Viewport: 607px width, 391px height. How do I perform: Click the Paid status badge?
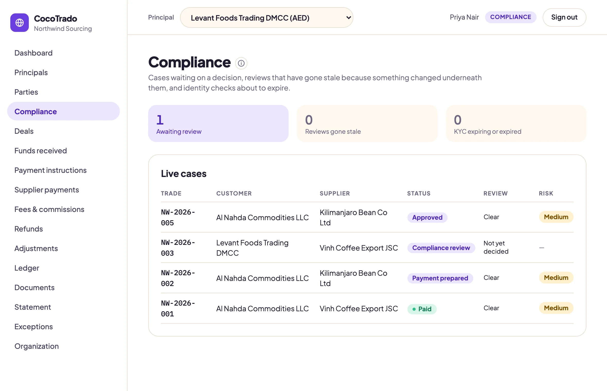422,309
